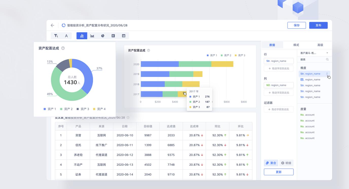Click the 搜索 search field
Viewport: 349px width, 189px height.
312,59
